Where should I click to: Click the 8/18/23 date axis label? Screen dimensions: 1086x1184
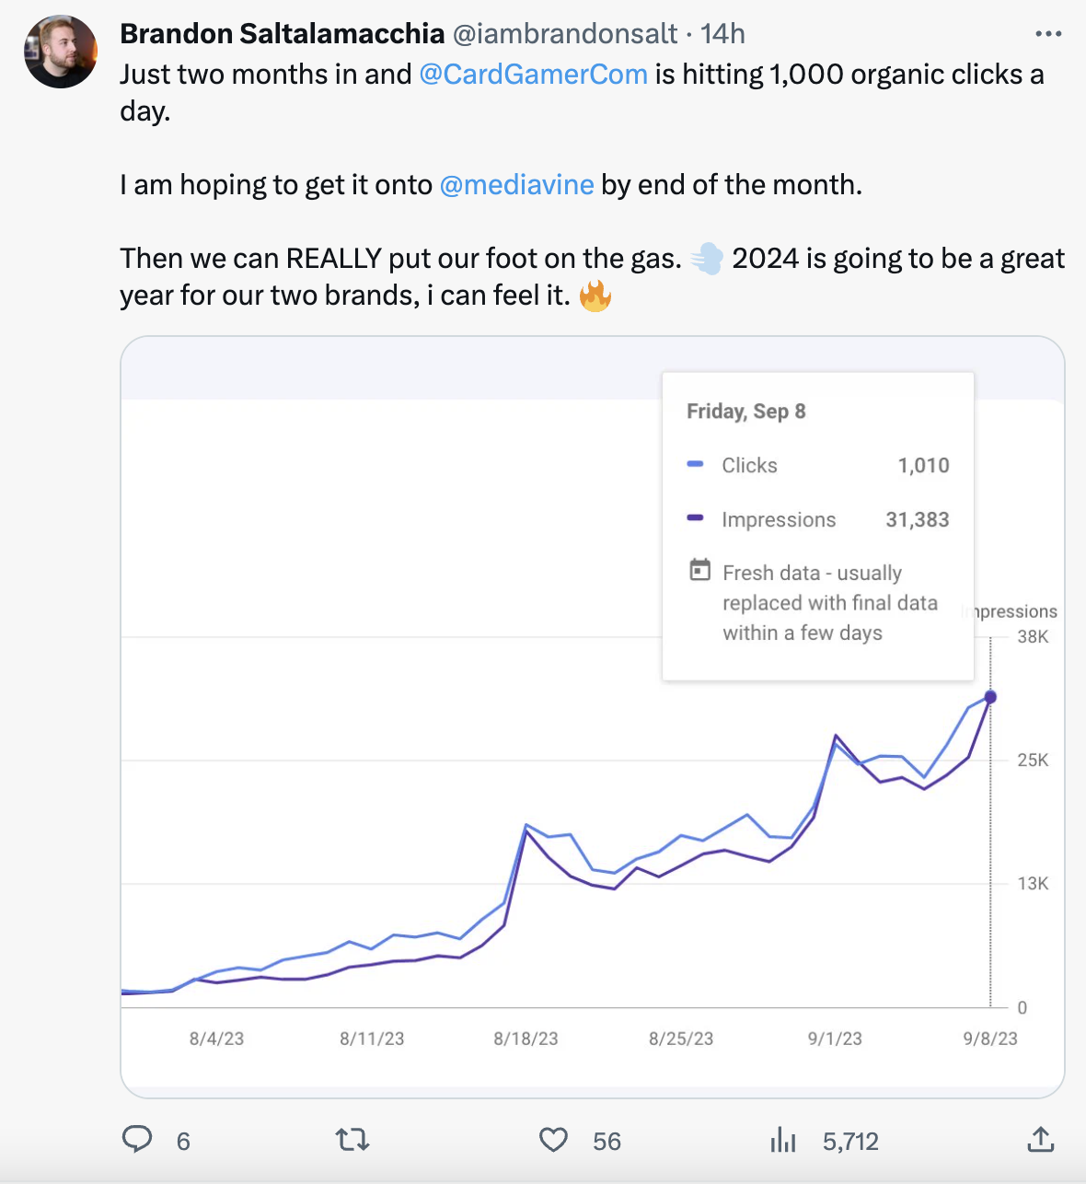pyautogui.click(x=526, y=1039)
